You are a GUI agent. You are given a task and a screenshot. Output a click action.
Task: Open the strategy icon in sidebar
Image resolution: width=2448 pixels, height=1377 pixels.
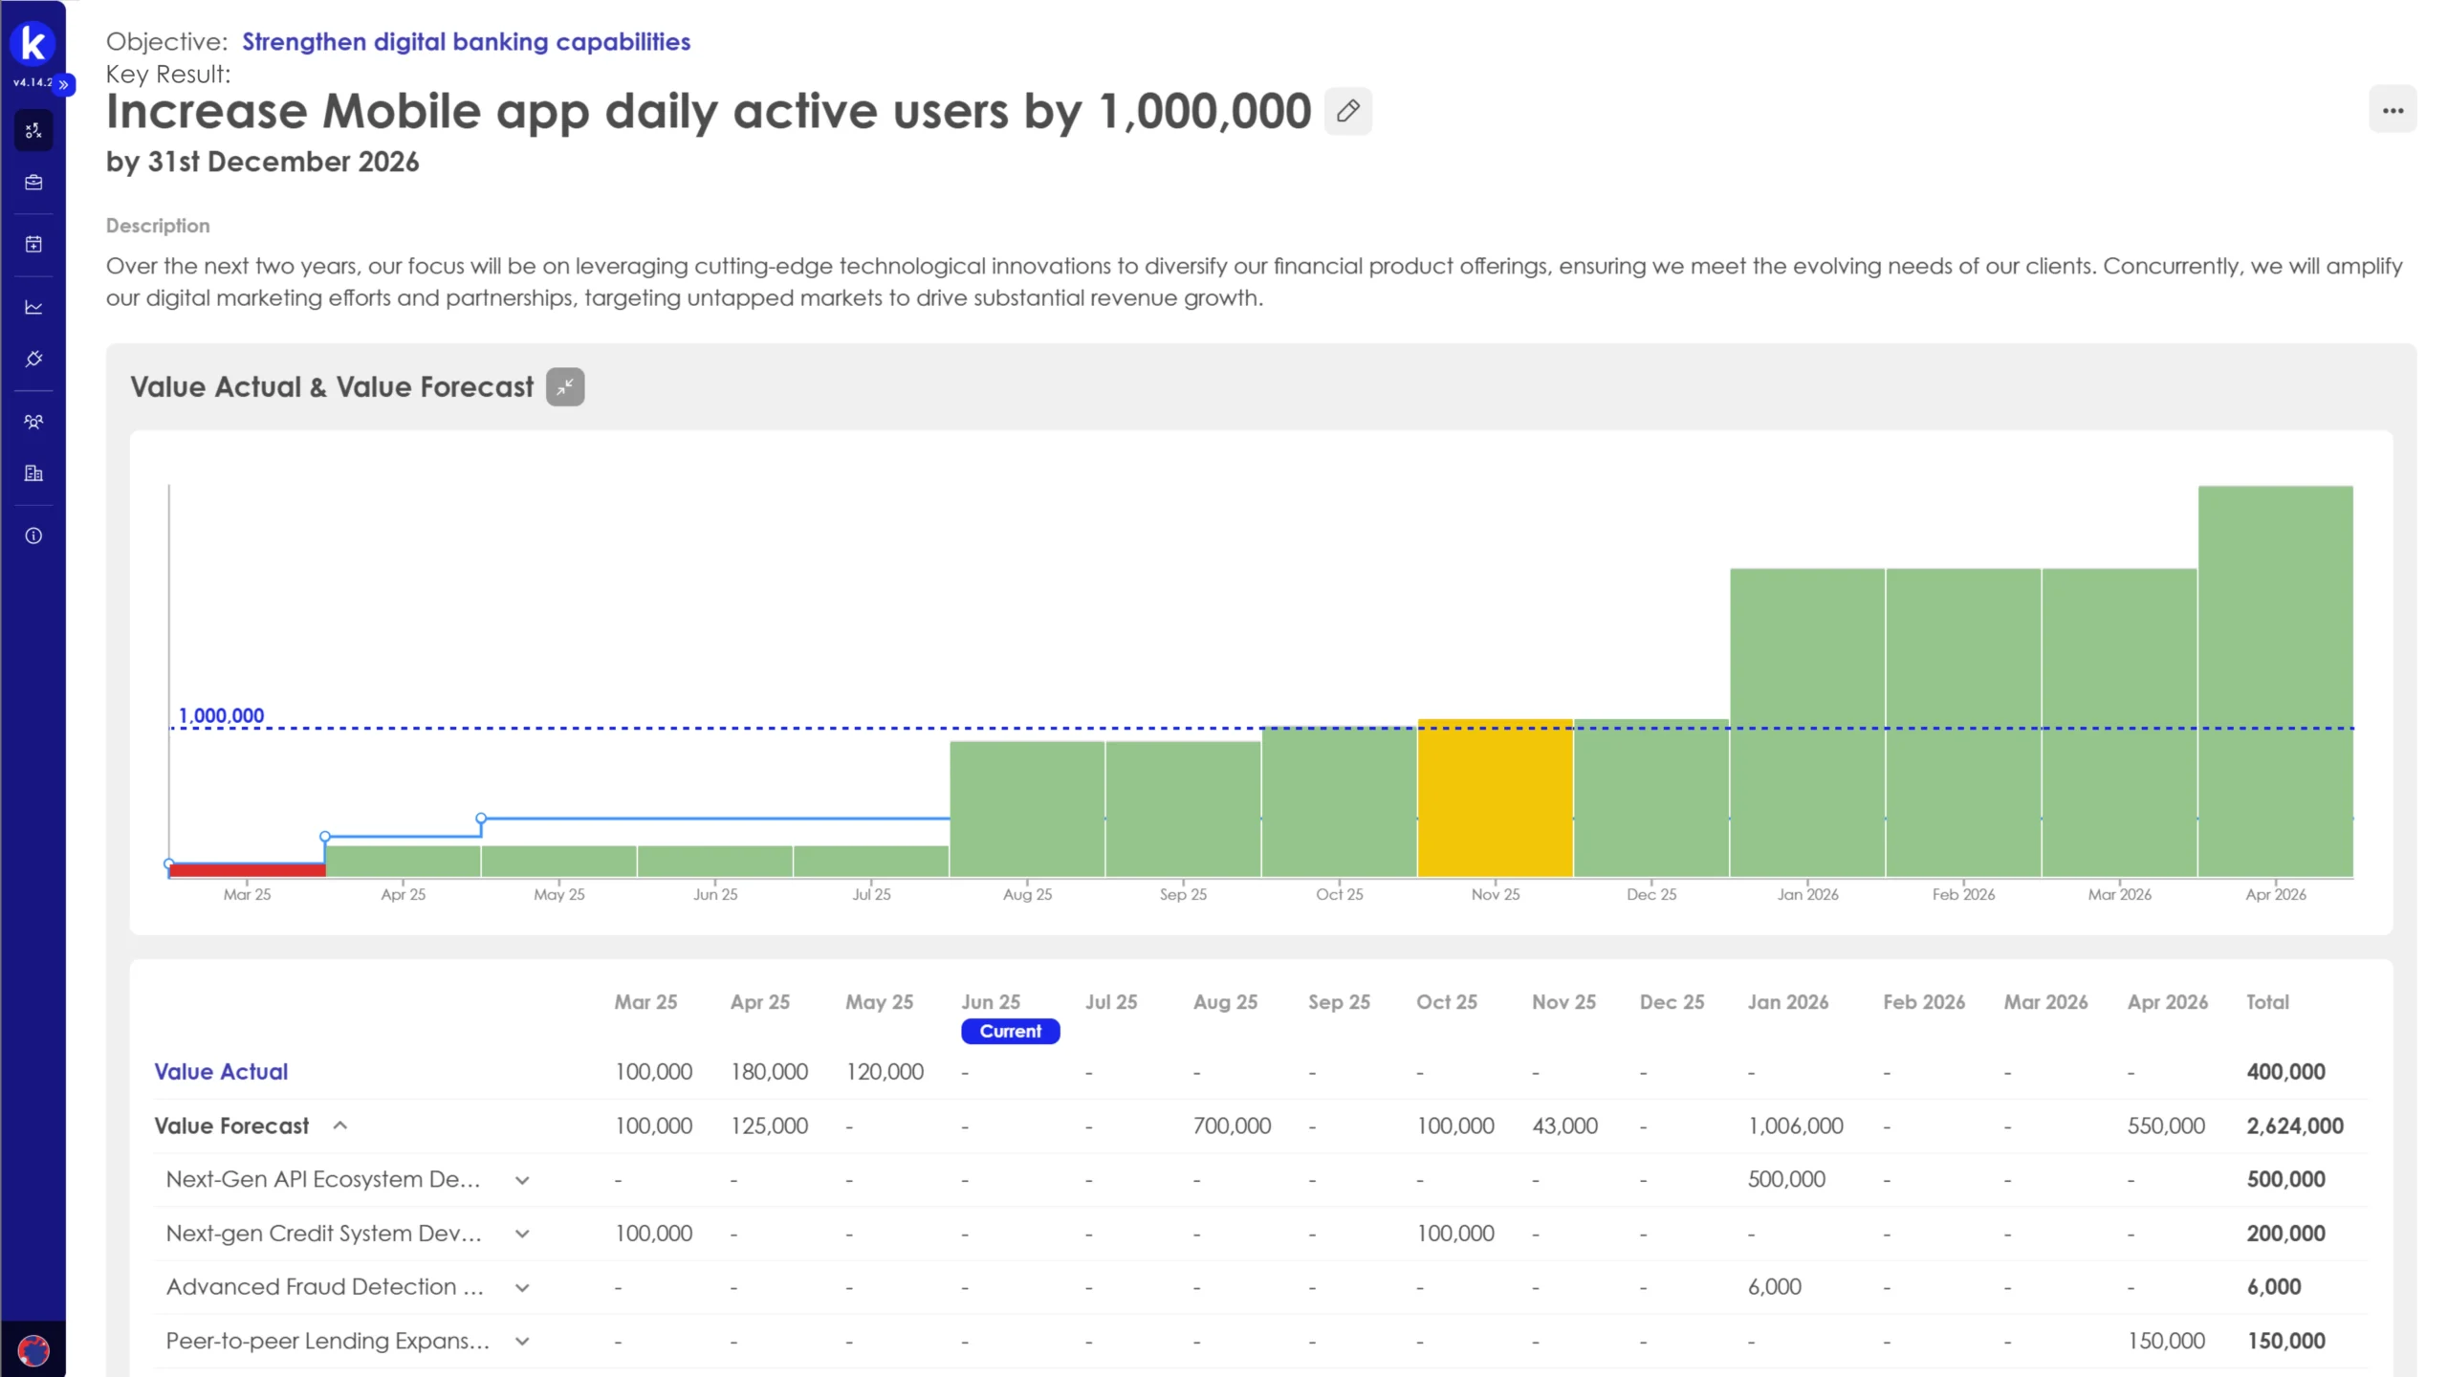tap(33, 130)
